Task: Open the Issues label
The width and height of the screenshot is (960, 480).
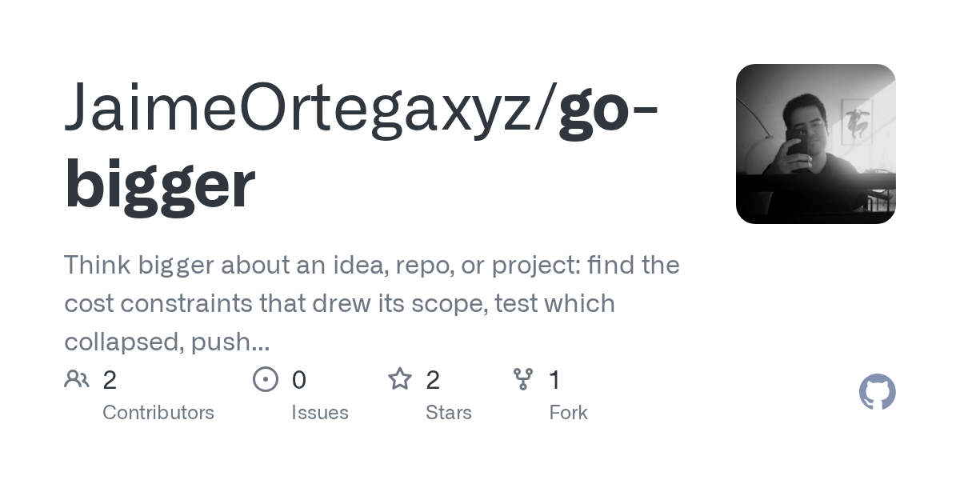Action: (320, 413)
